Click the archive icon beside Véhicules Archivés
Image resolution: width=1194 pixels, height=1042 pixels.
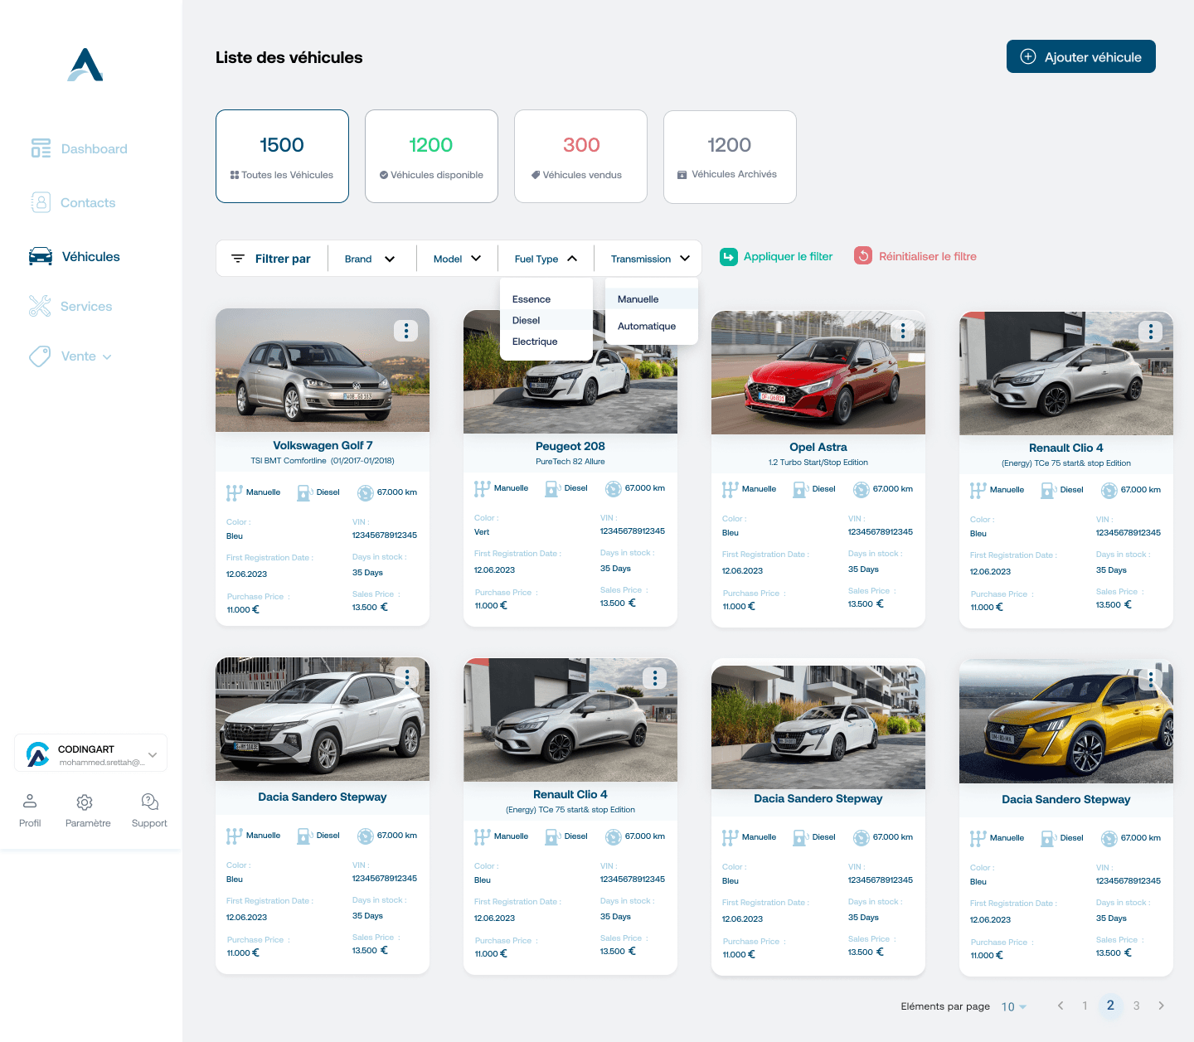pos(682,174)
